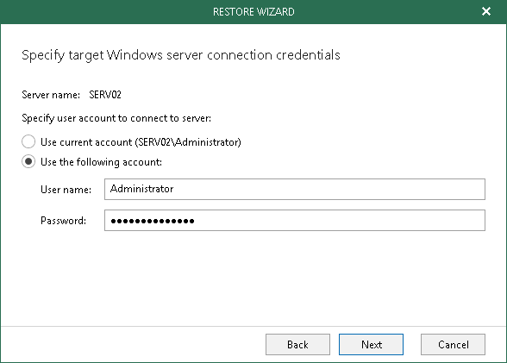Focus the User name input field
Image resolution: width=507 pixels, height=363 pixels.
pos(295,189)
